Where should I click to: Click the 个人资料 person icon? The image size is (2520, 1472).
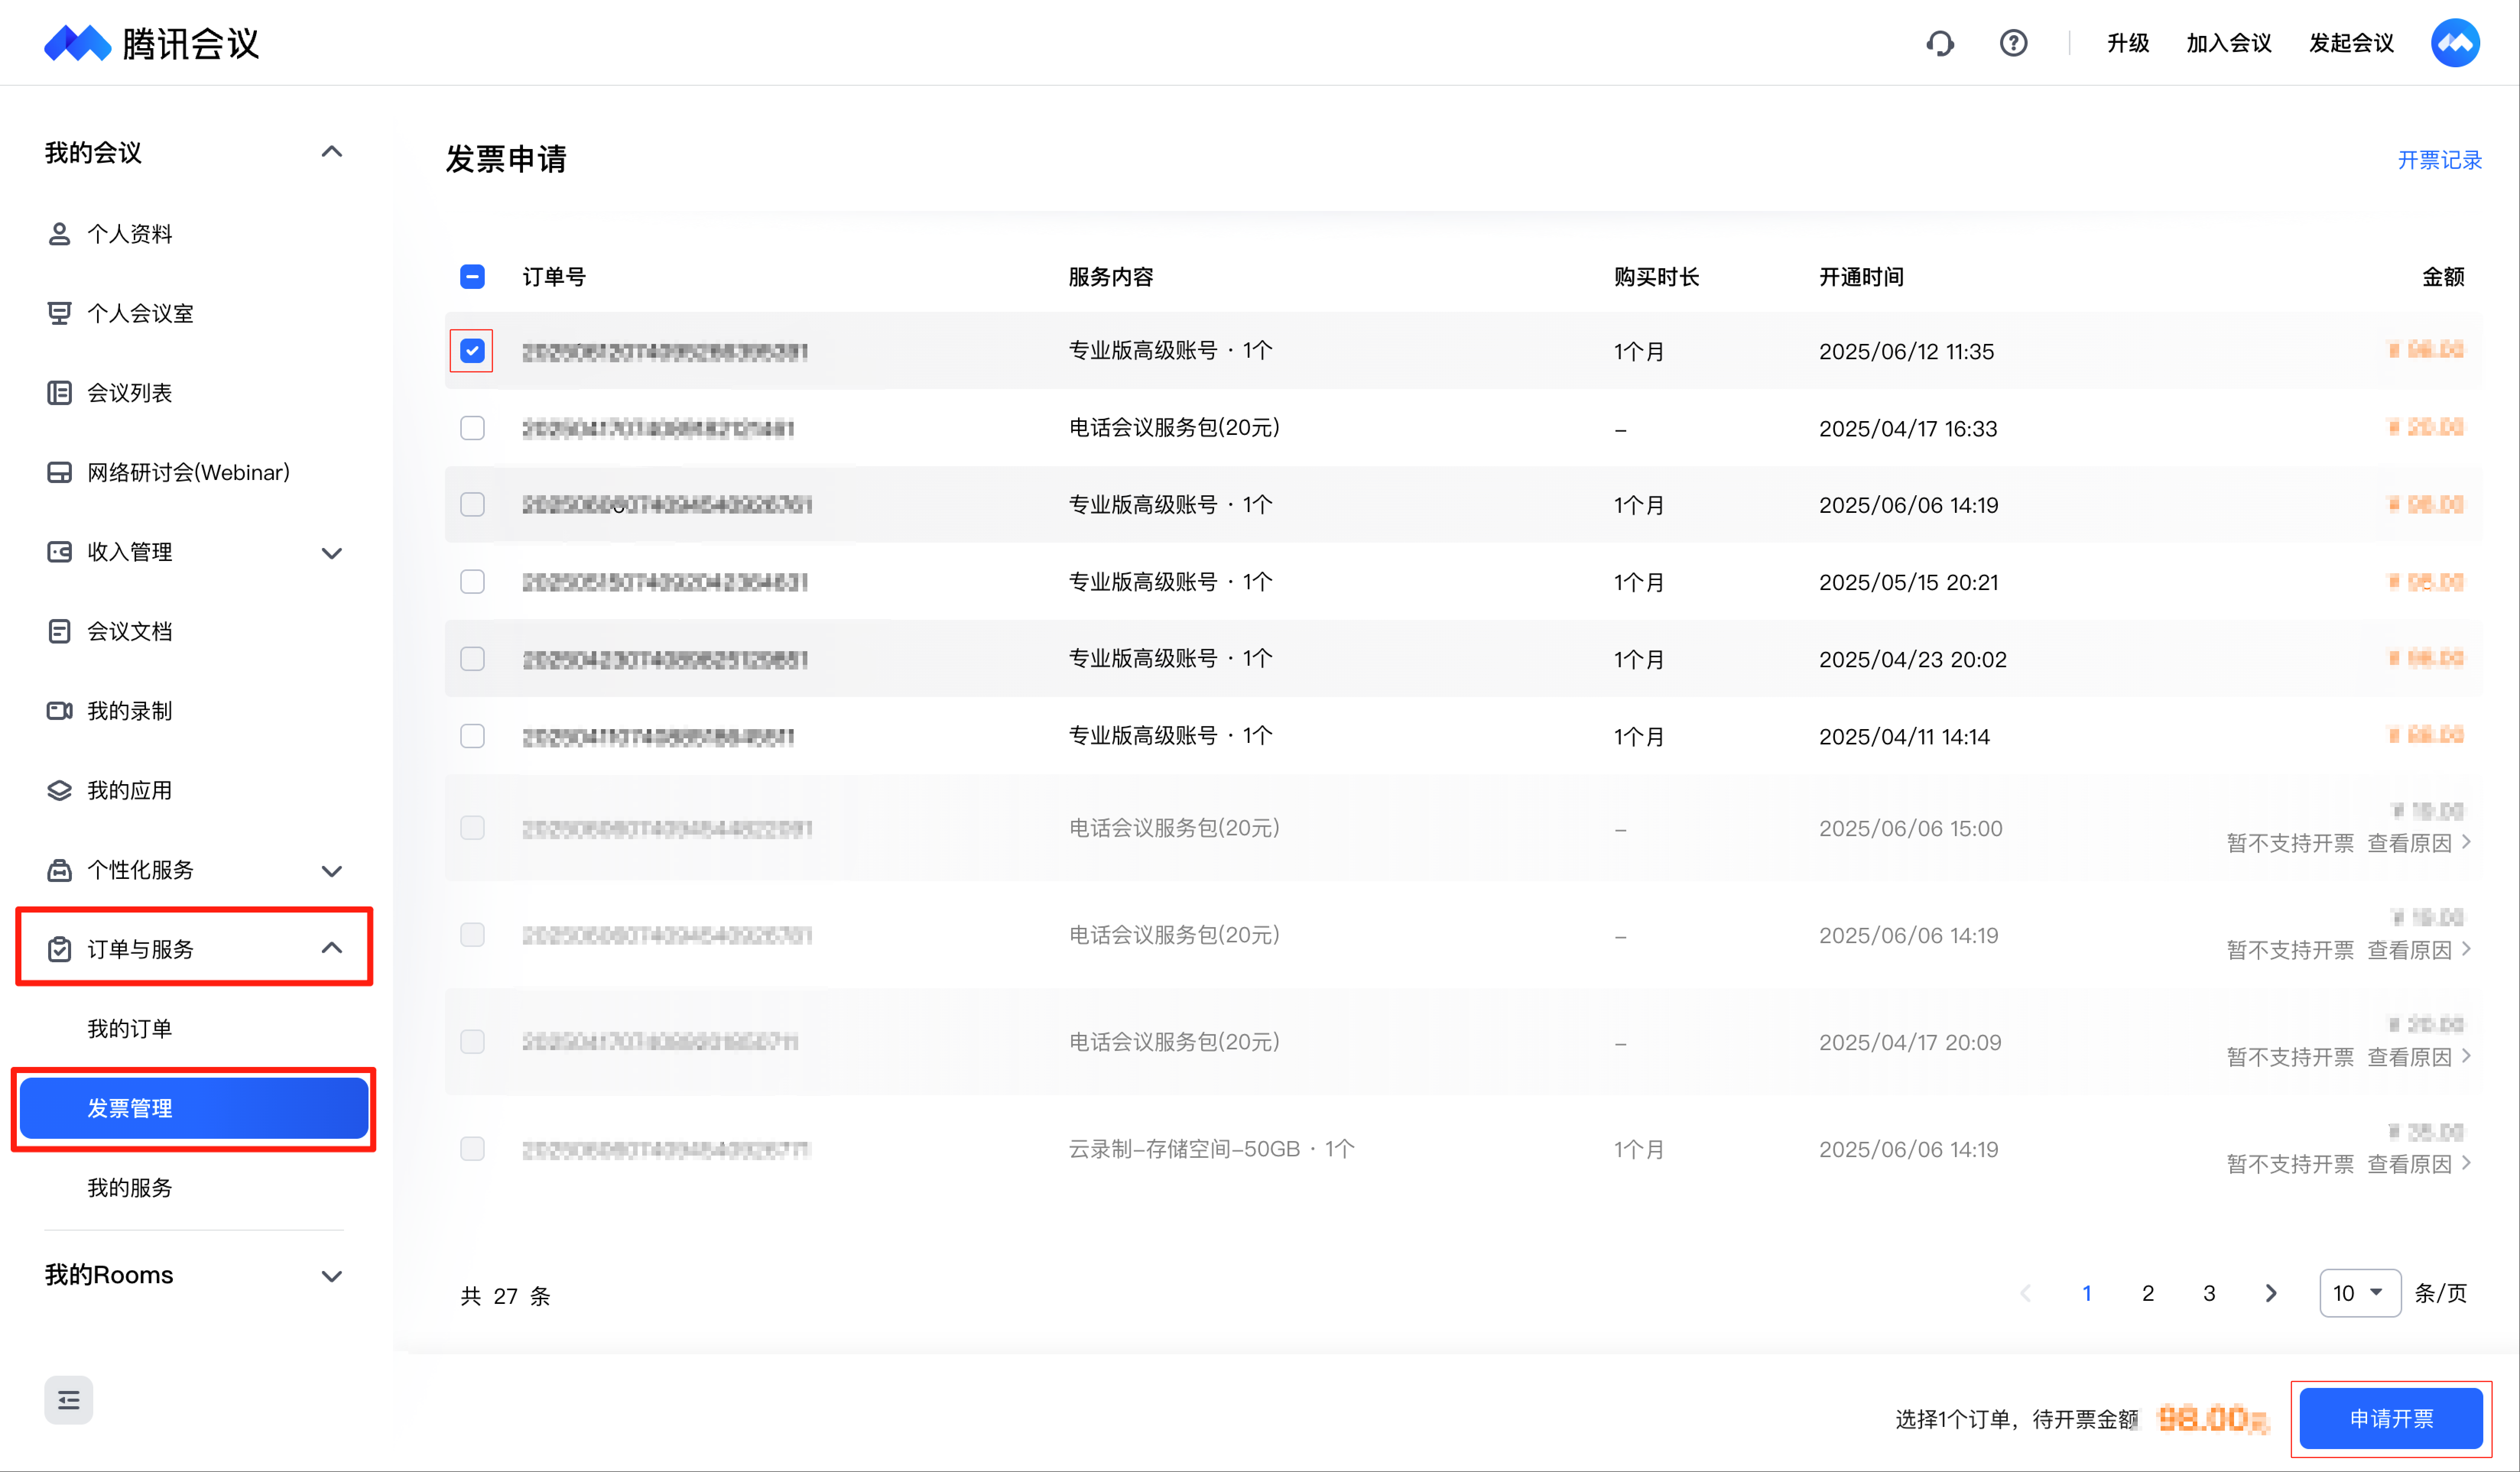pos(59,234)
